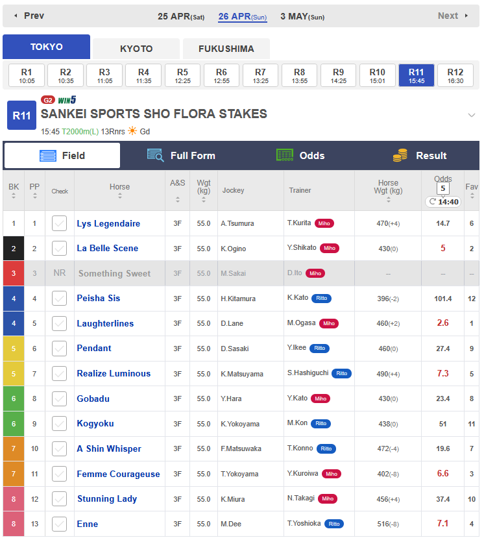
Task: Click the Result gold coins icon
Action: [400, 155]
